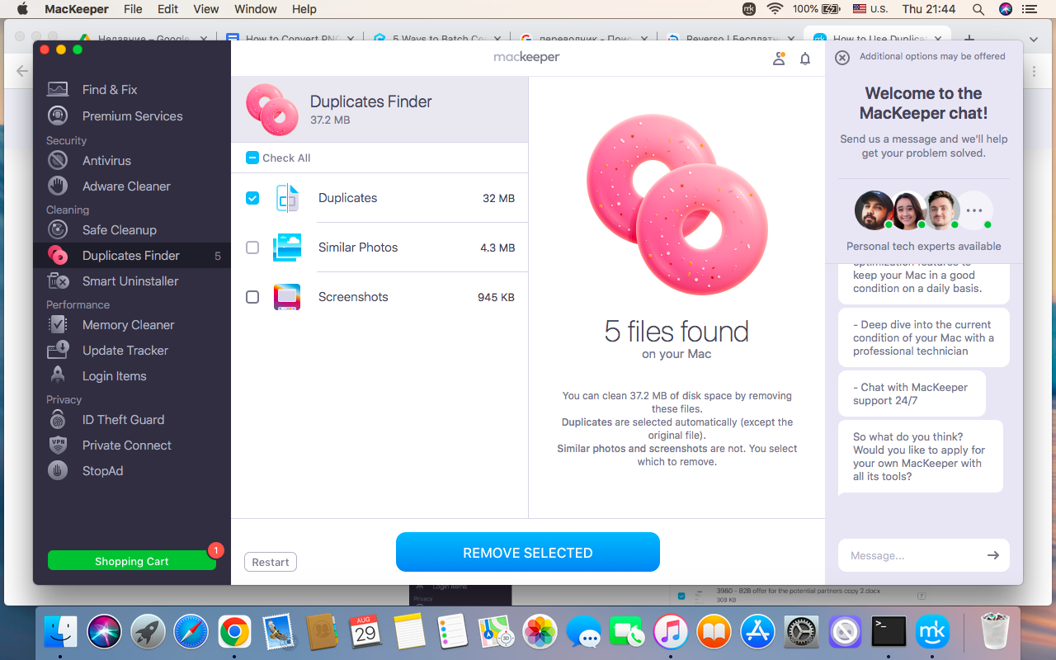Toggle the Check All option
Screen dimensions: 1056x660
point(252,158)
